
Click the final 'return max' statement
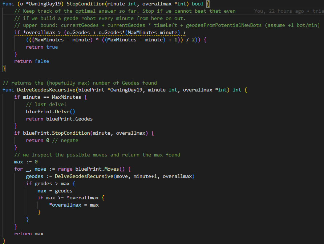[29, 234]
